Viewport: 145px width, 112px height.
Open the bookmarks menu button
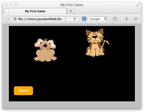(116, 19)
